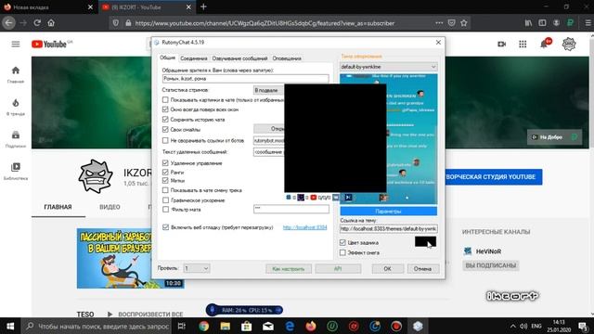
Task: Switch to Оповещения tab
Action: coord(287,58)
